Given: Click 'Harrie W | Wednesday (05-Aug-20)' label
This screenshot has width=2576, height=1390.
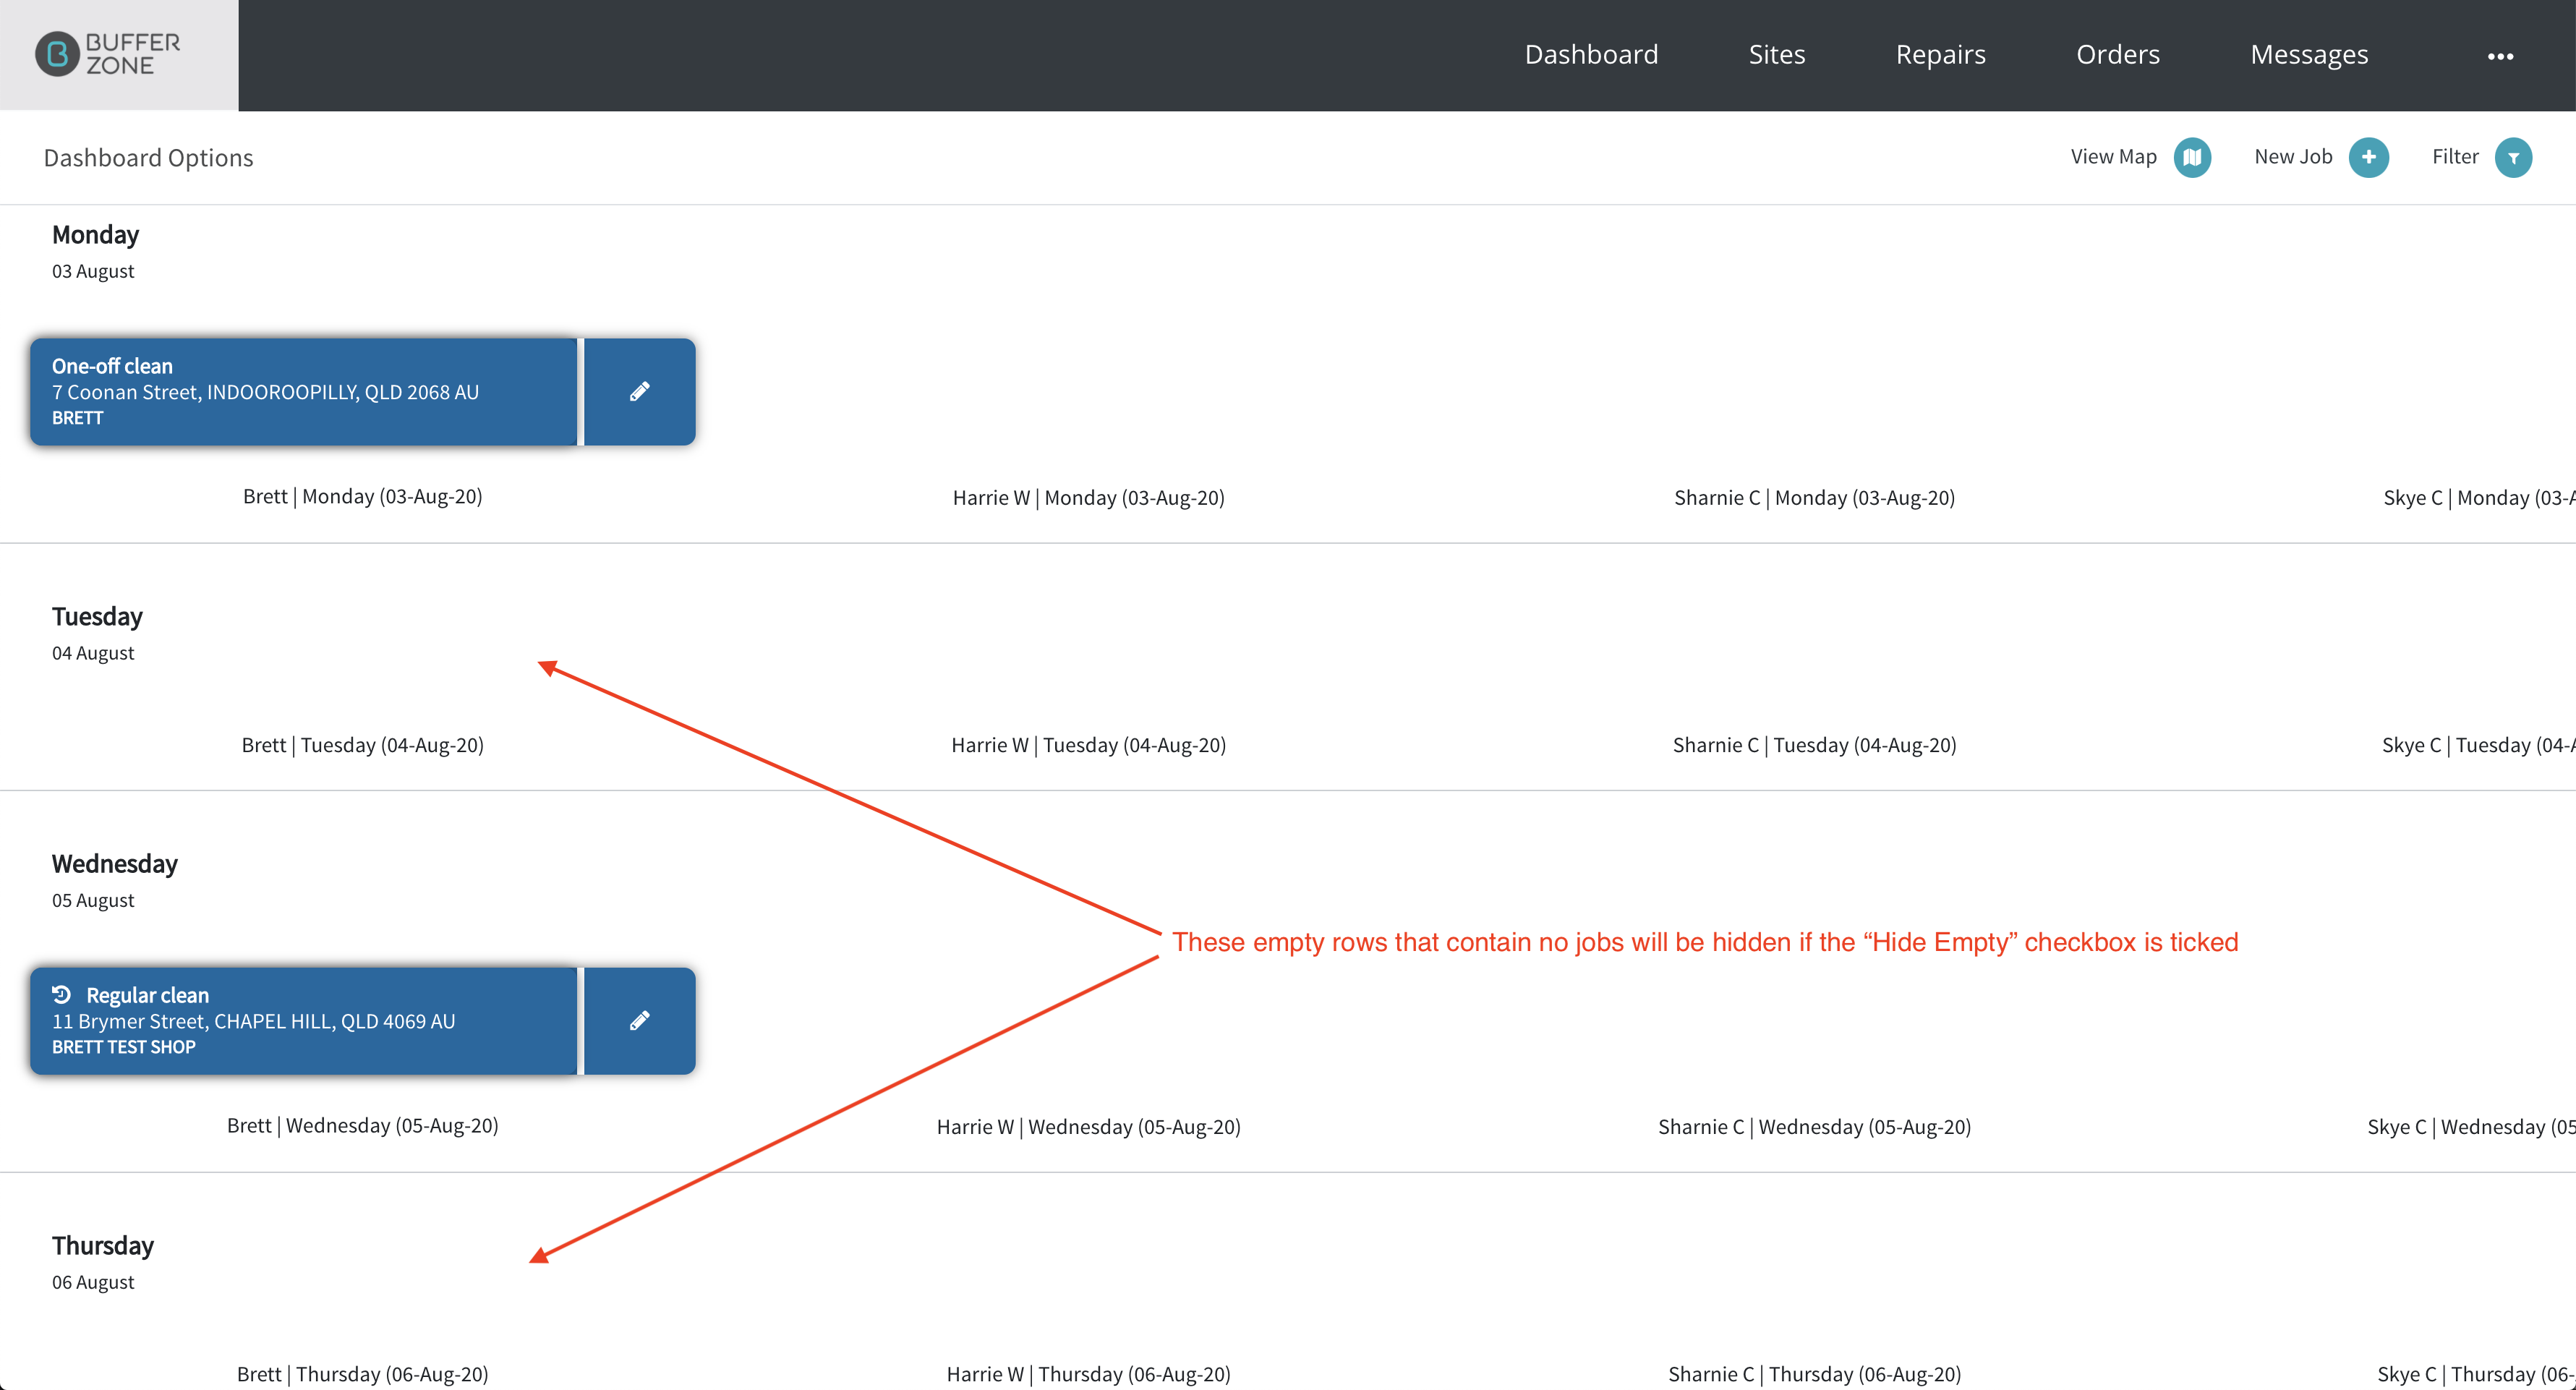Looking at the screenshot, I should (1089, 1127).
